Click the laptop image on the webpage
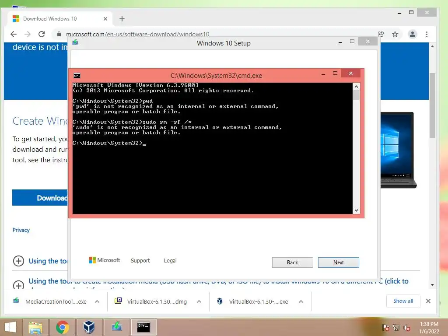448x336 pixels. pyautogui.click(x=398, y=150)
